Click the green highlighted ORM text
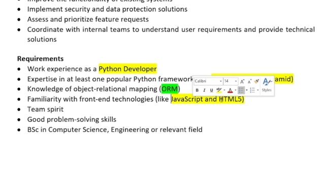 coord(170,89)
